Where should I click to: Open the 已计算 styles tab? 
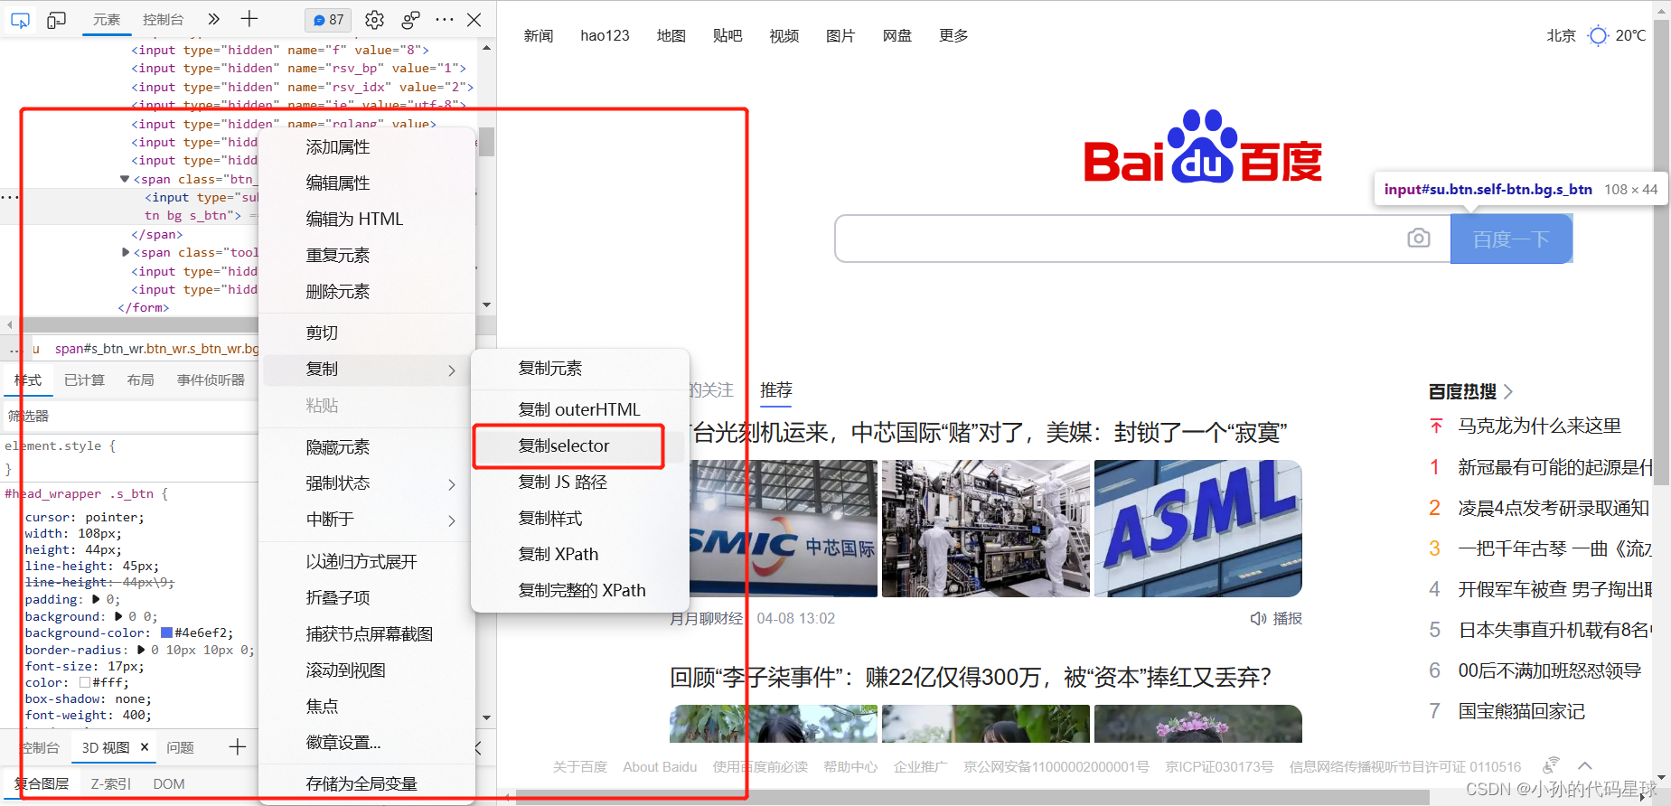84,380
